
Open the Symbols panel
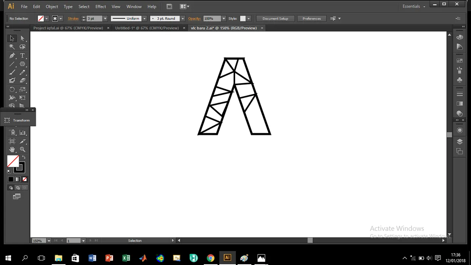pyautogui.click(x=460, y=79)
